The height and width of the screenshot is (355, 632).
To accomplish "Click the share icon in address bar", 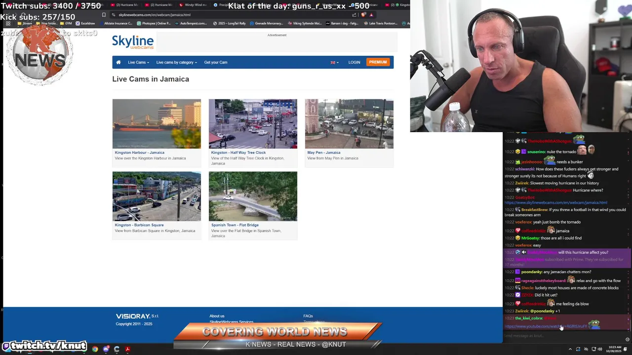I will (x=354, y=15).
